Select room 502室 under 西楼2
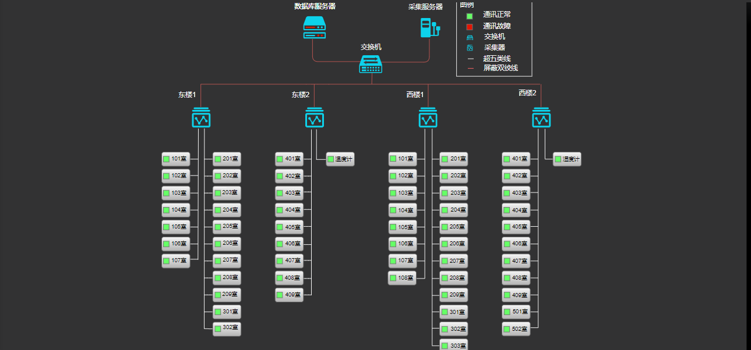The width and height of the screenshot is (751, 350). [x=516, y=329]
